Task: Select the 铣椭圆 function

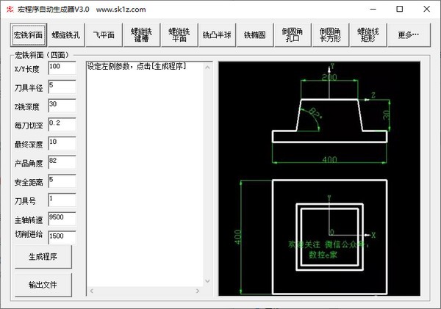Action: (x=255, y=34)
